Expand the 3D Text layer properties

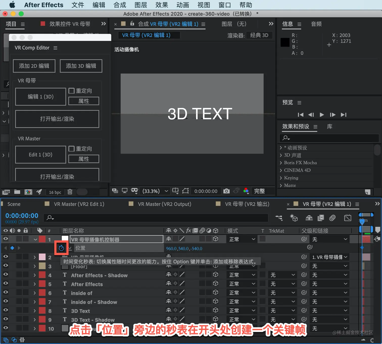tap(35, 311)
